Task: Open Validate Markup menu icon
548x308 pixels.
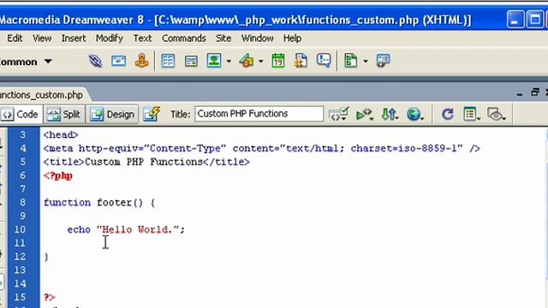Action: coord(364,114)
